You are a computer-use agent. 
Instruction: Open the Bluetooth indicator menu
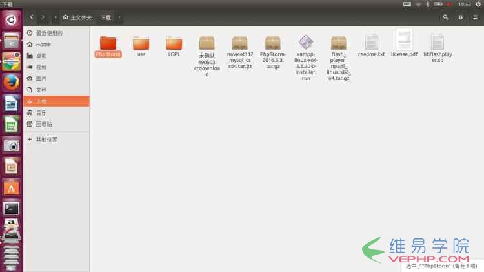point(428,5)
